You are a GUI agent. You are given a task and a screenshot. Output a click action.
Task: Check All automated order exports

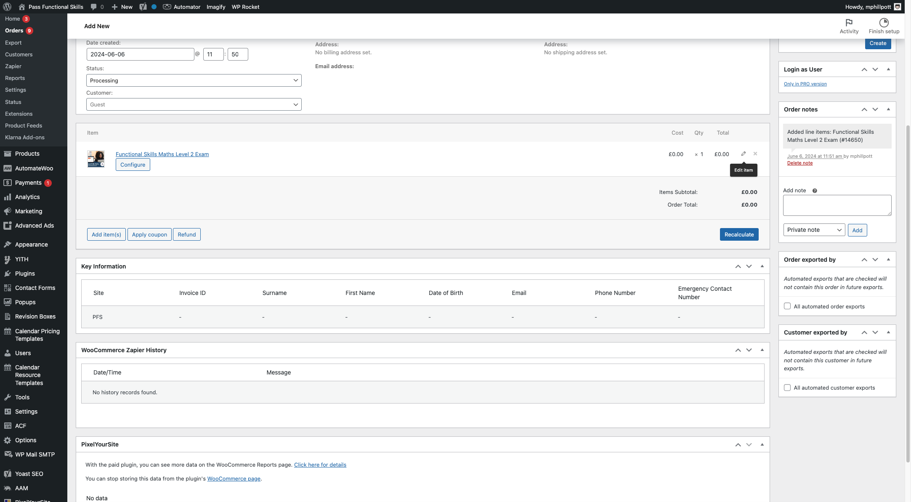[787, 306]
